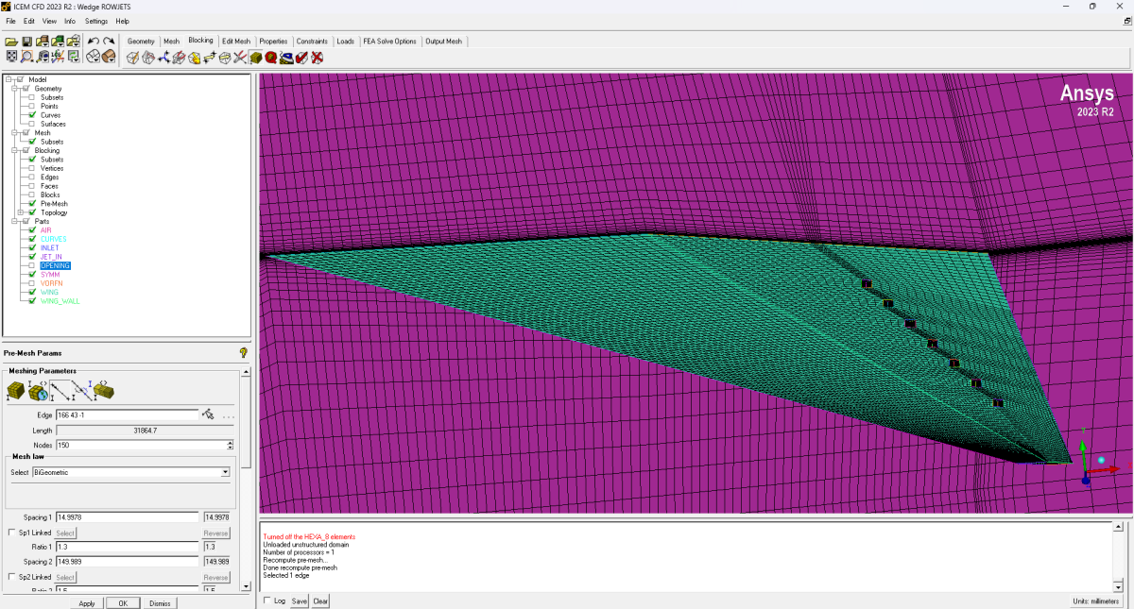Click the Save Project disk icon
The width and height of the screenshot is (1134, 609).
pos(26,42)
